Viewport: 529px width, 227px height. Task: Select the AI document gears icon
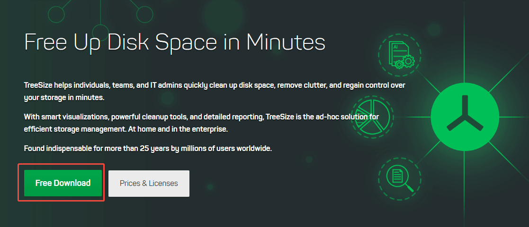pos(400,55)
